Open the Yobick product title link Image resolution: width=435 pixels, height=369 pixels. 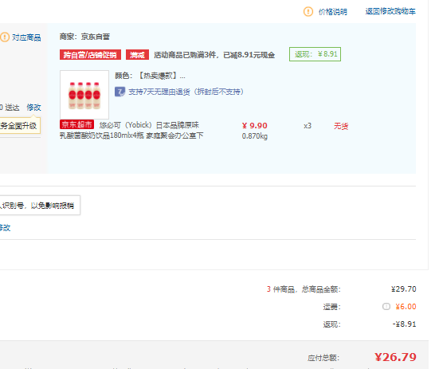[x=131, y=131]
